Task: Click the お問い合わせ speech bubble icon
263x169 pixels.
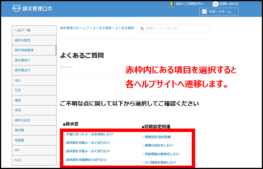Action: (215, 4)
